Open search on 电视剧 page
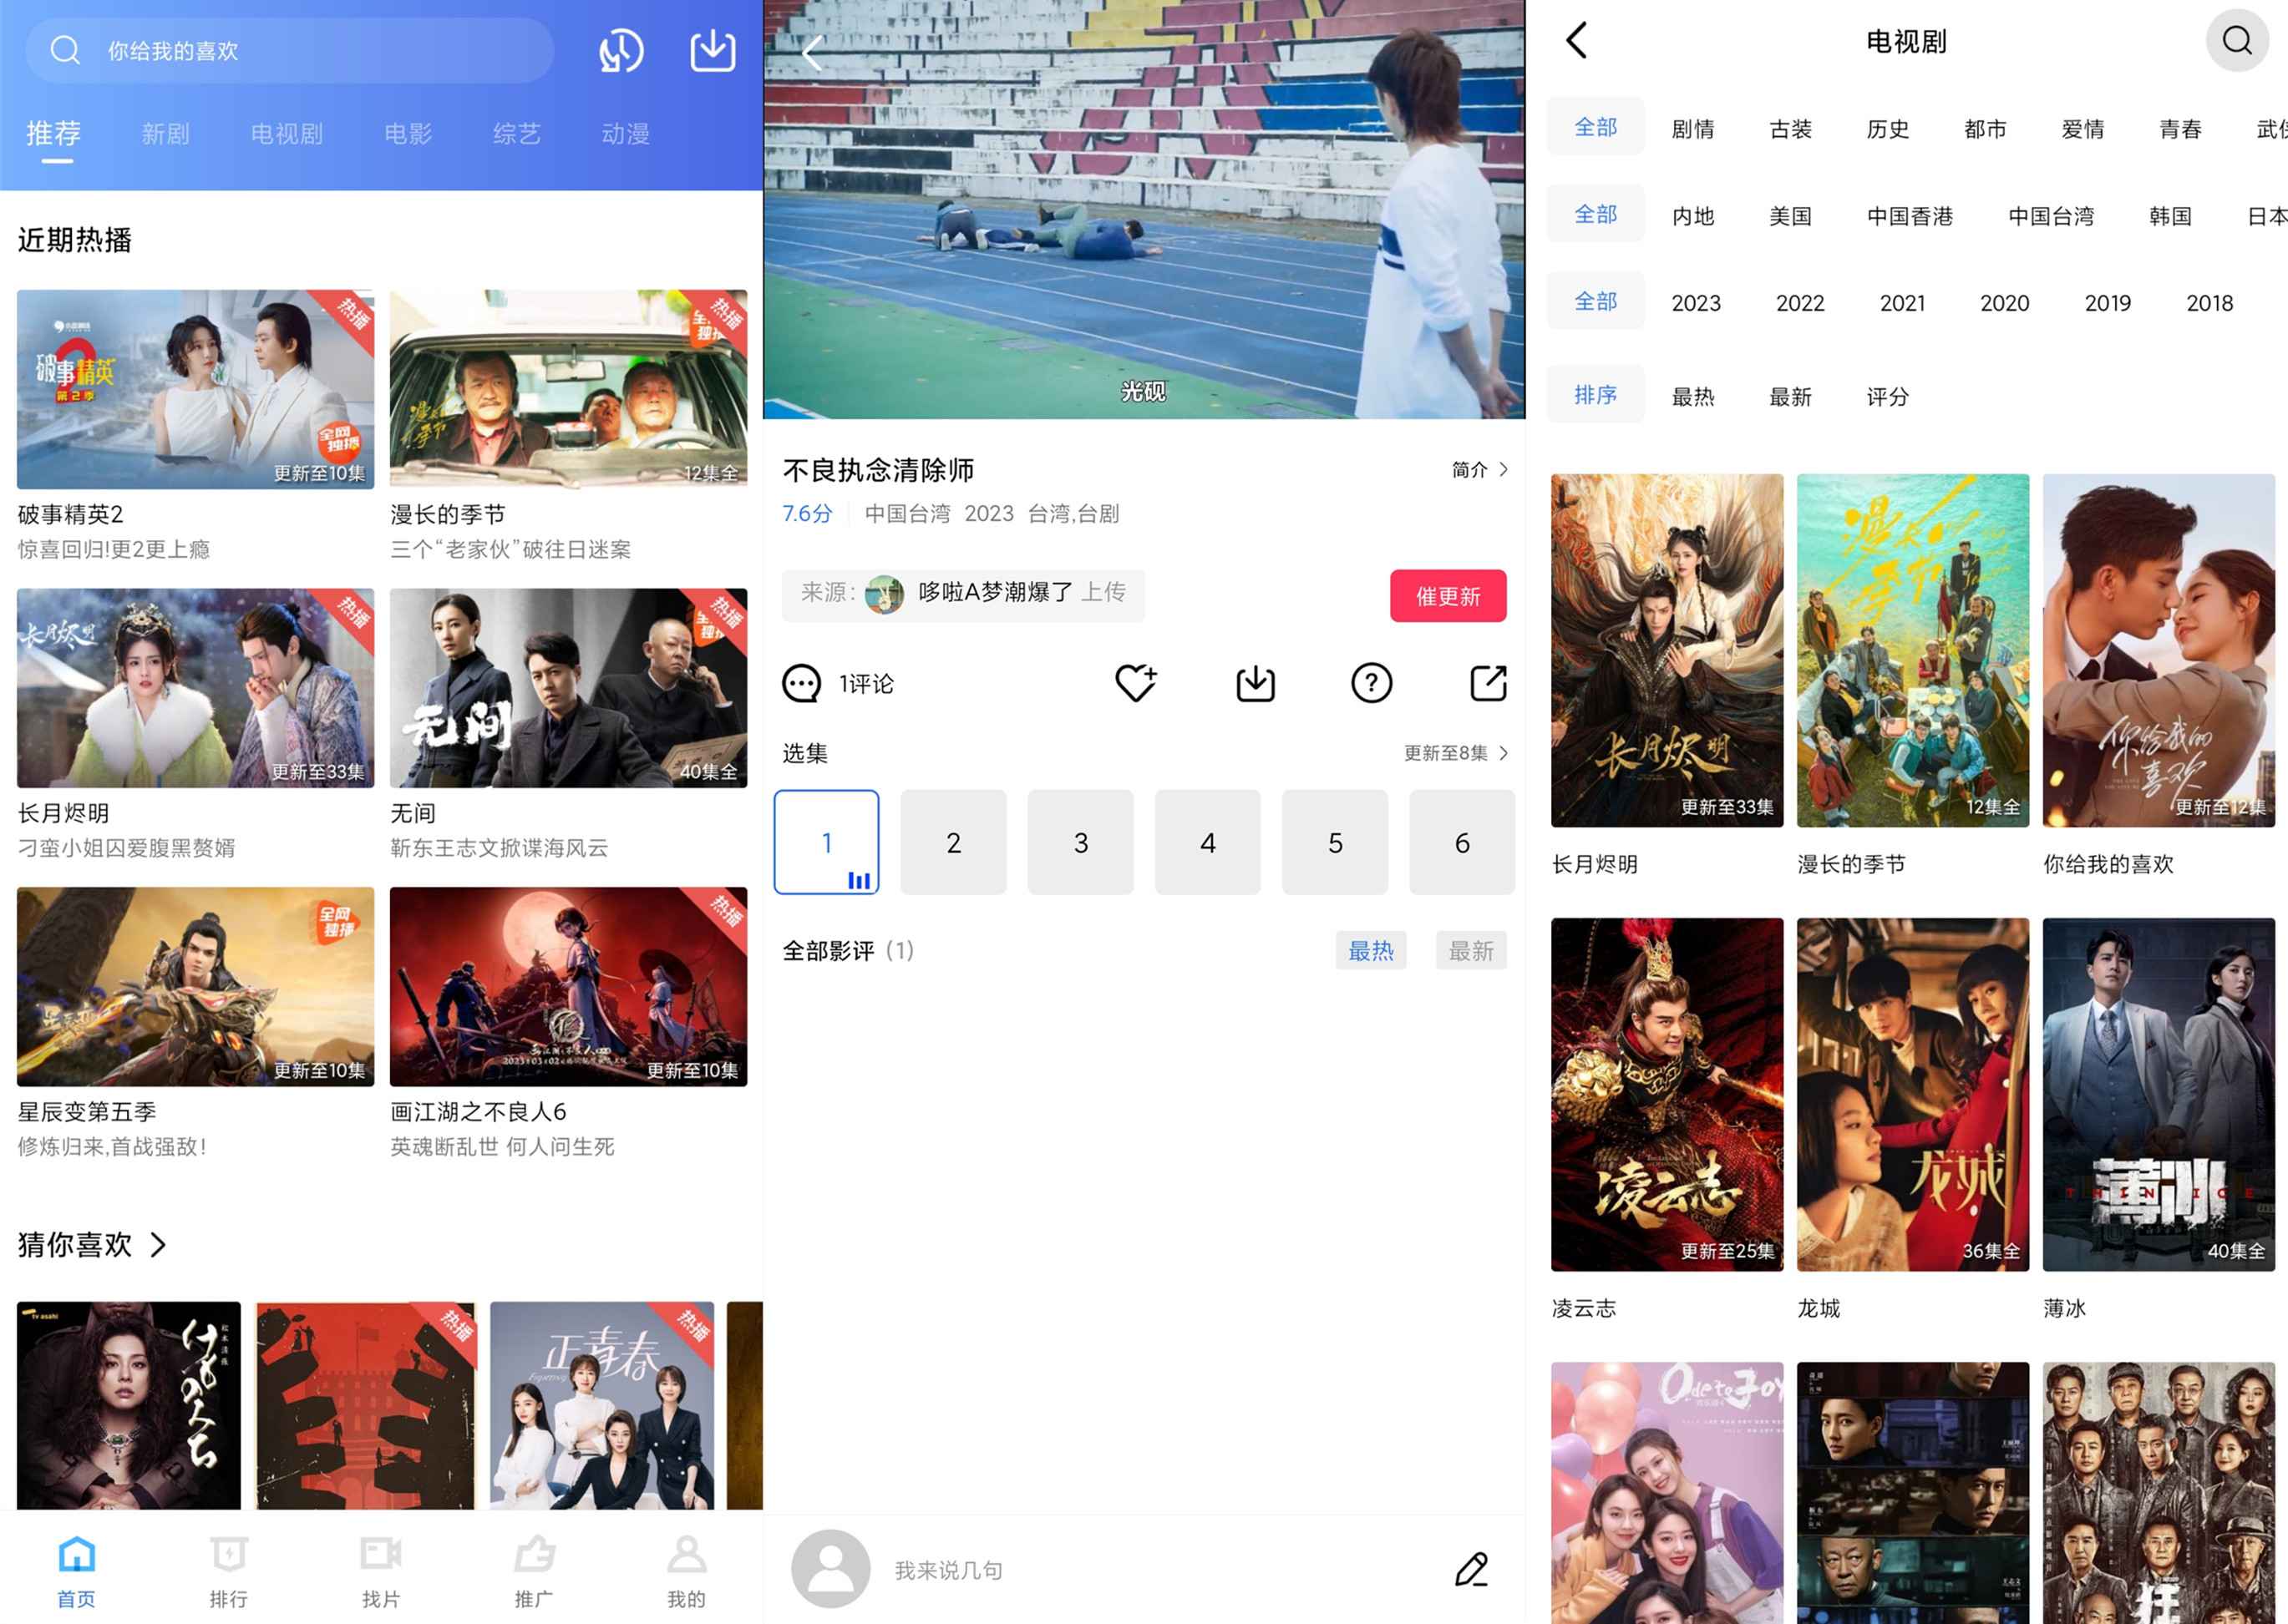The width and height of the screenshot is (2288, 1624). (2236, 41)
